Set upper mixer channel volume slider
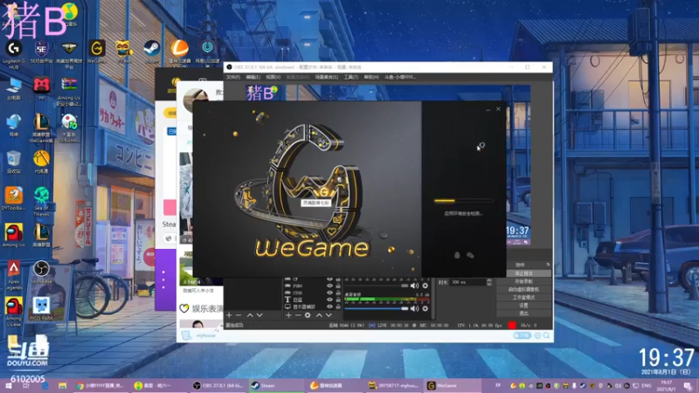The image size is (699, 393). pyautogui.click(x=377, y=286)
